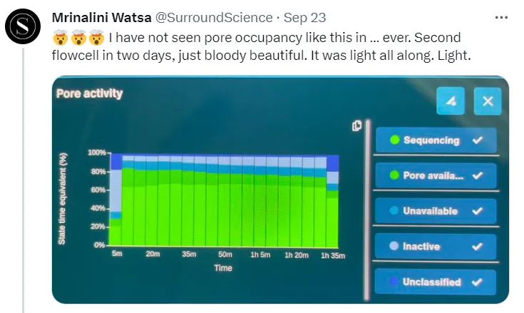The height and width of the screenshot is (313, 524).
Task: Click the Pore activity panel title
Action: [89, 93]
